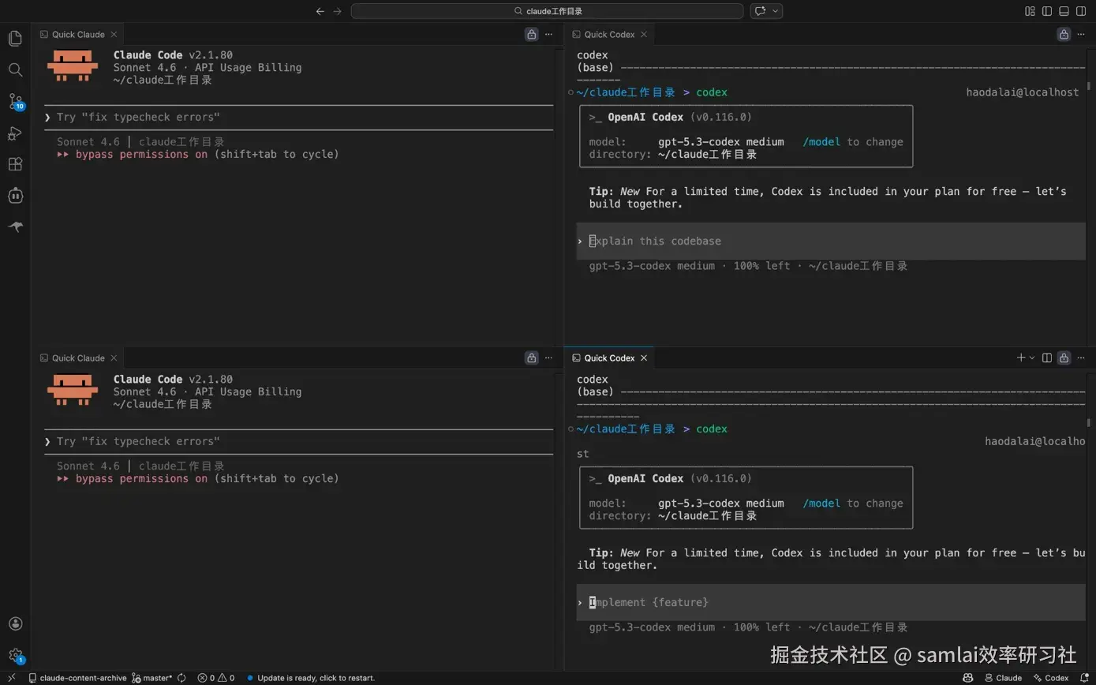This screenshot has height=685, width=1096.
Task: Open Source Control with 10 pending changes
Action: pyautogui.click(x=15, y=101)
